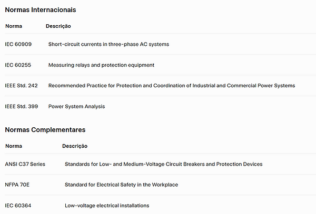Click Standards for Low- and Medium-Voltage description
The image size is (316, 214).
(x=164, y=164)
